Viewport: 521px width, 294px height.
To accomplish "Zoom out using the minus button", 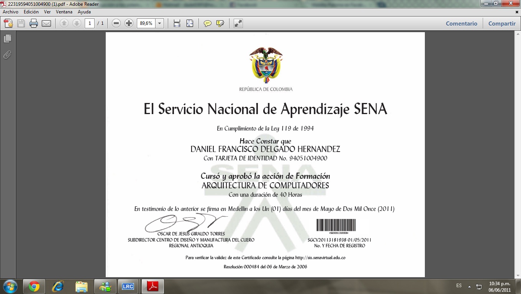I will pyautogui.click(x=116, y=23).
